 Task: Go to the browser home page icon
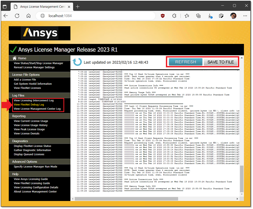point(29,16)
